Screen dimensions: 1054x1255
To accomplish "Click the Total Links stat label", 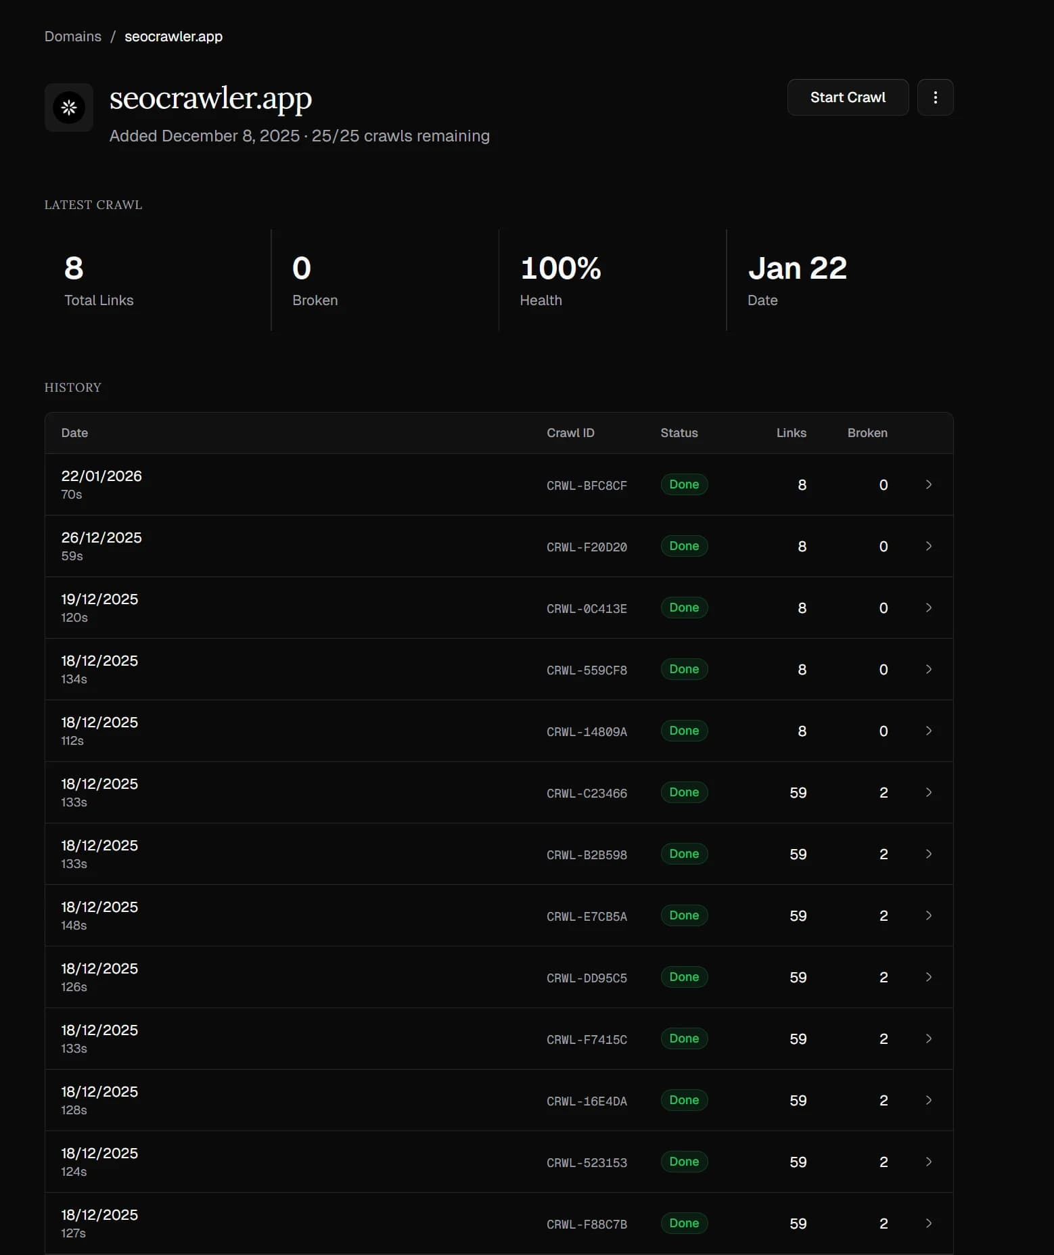I will coord(99,300).
